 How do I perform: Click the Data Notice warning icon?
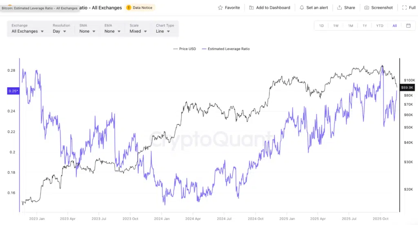[x=129, y=8]
